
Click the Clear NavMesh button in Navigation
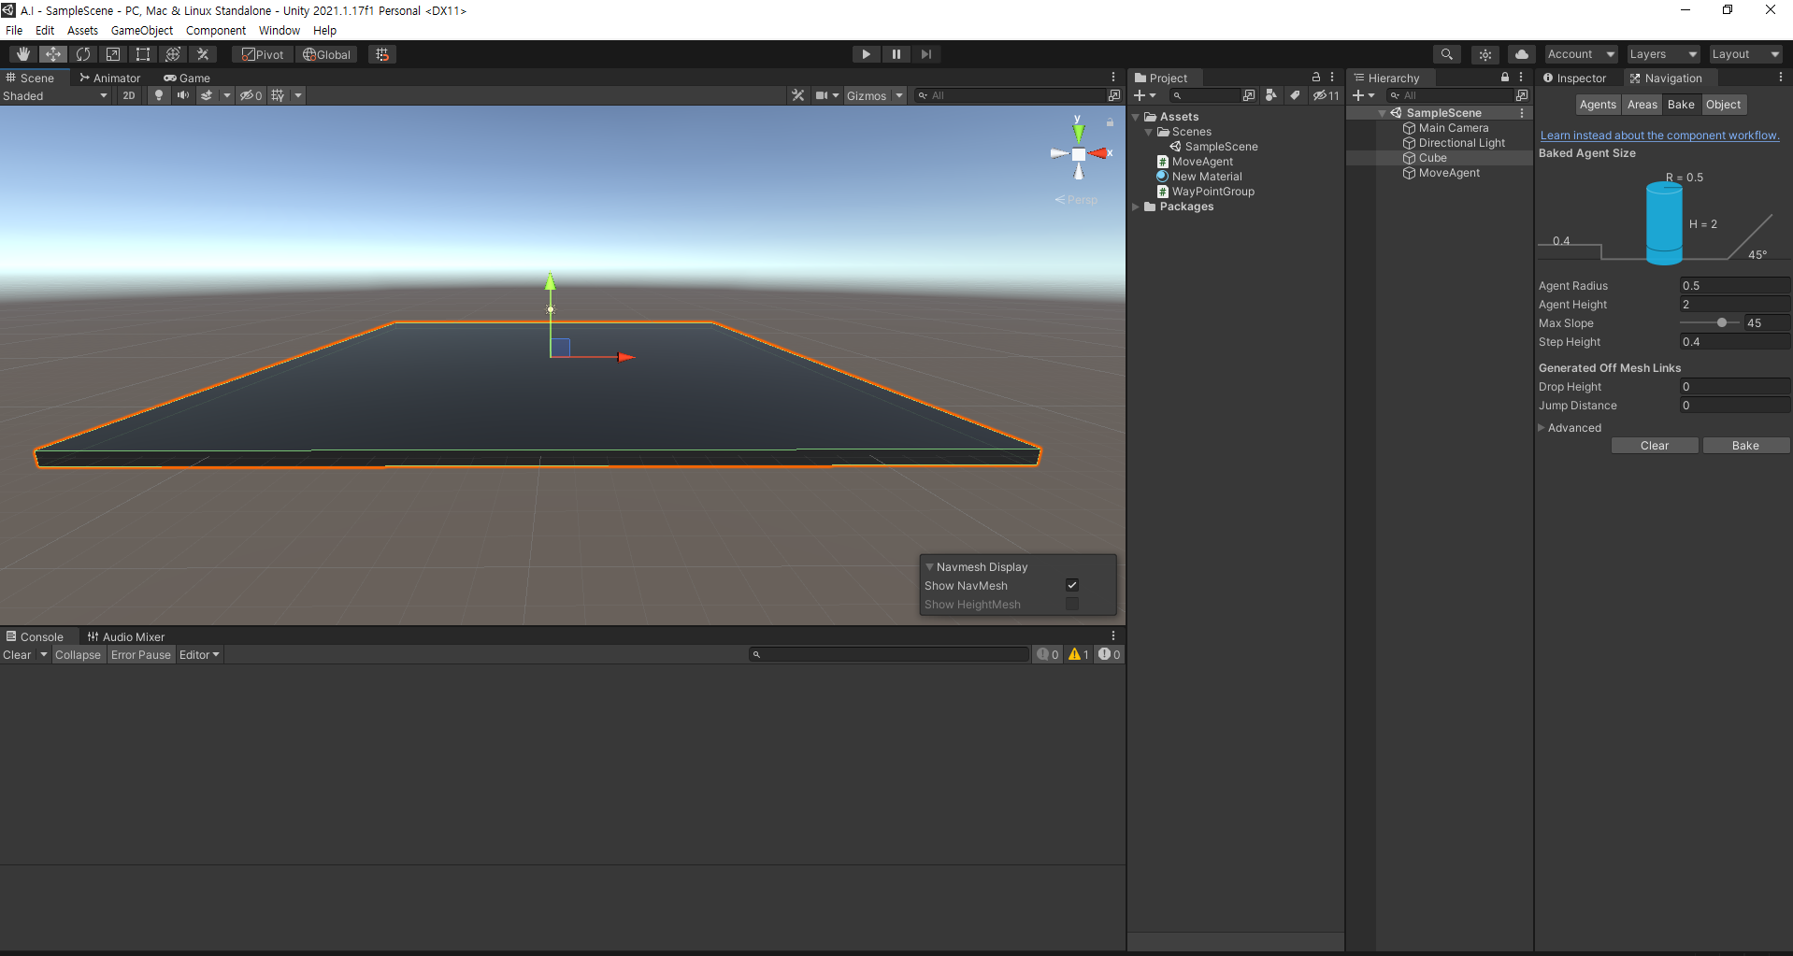[1654, 446]
